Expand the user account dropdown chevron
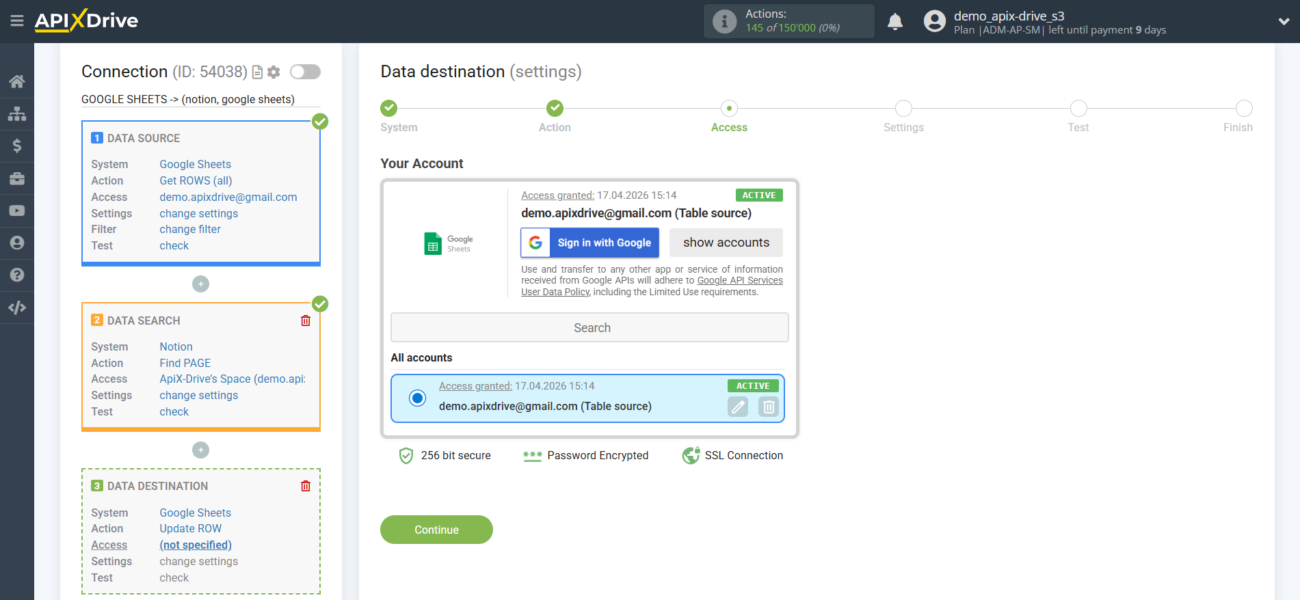Viewport: 1300px width, 600px height. click(1284, 22)
